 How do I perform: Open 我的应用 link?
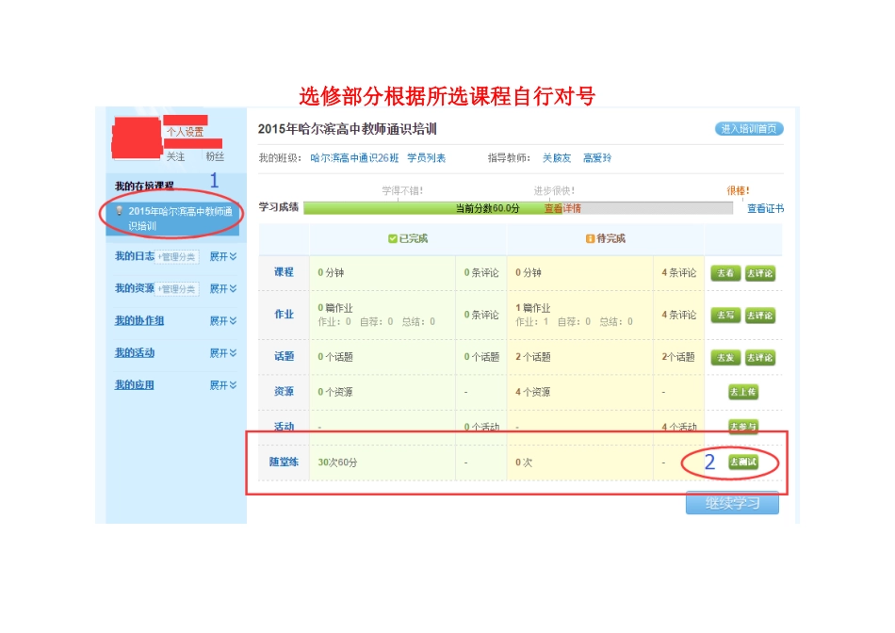point(135,384)
